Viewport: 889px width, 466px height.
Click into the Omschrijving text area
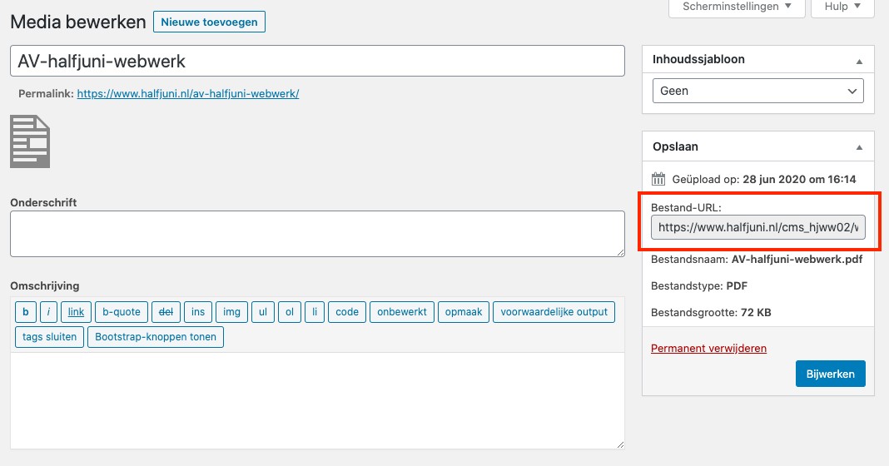[317, 400]
